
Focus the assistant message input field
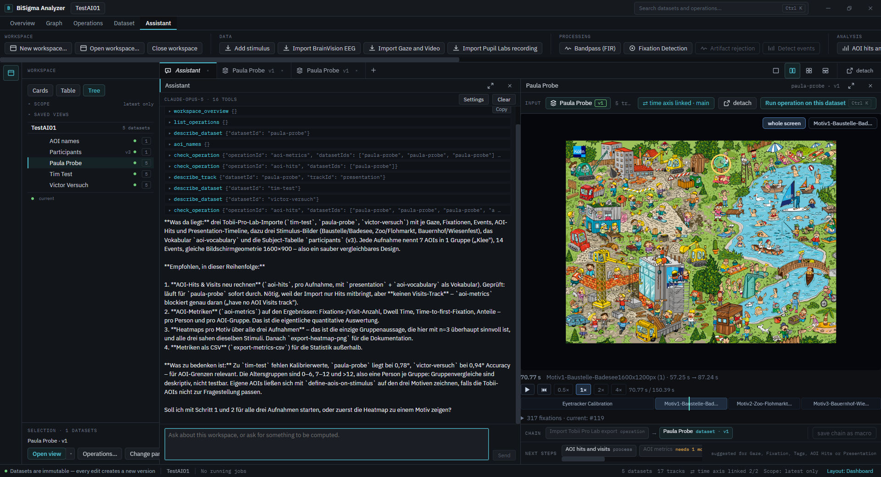coord(327,444)
